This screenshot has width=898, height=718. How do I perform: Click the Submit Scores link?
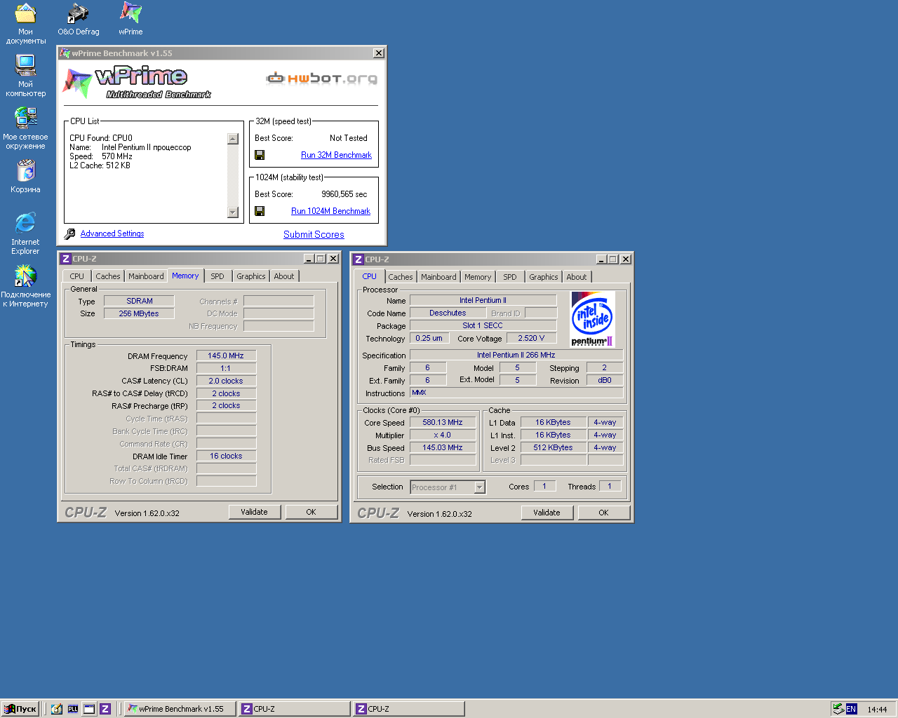point(314,235)
